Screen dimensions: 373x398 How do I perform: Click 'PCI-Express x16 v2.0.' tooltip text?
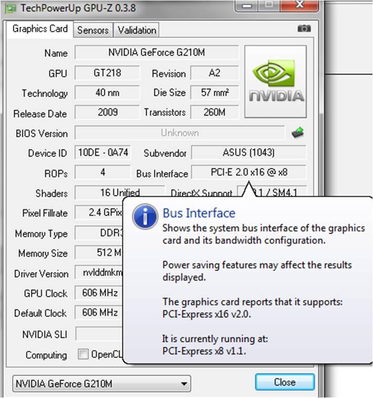click(x=206, y=314)
